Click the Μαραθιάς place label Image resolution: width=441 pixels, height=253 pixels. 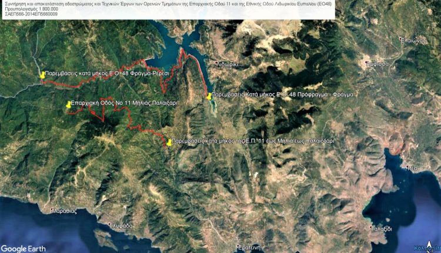coord(64,211)
